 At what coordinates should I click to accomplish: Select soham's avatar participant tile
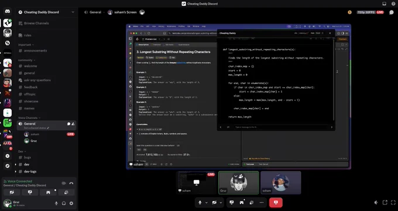pos(281,182)
